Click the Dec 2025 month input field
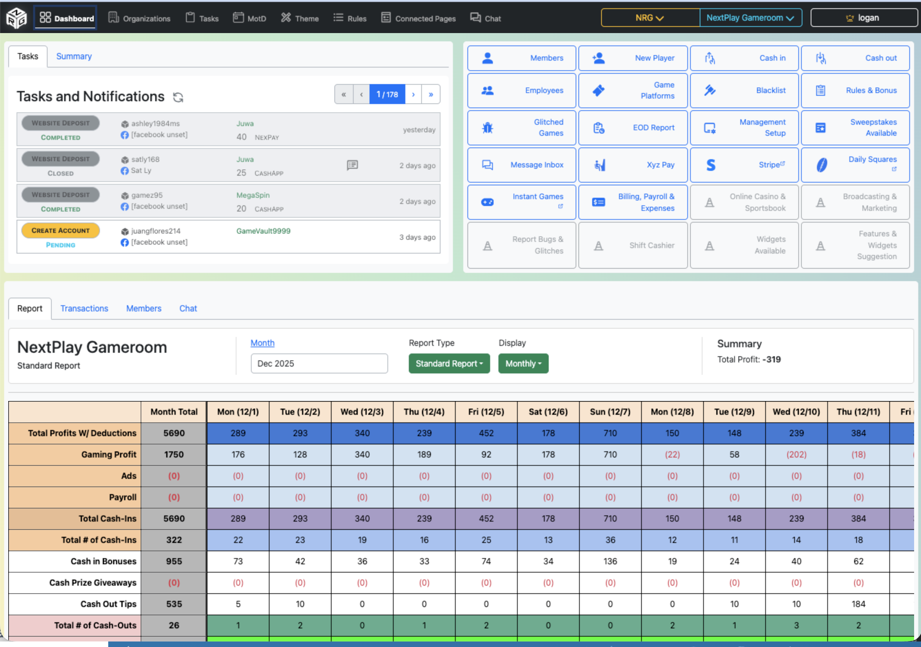This screenshot has height=647, width=921. pyautogui.click(x=319, y=363)
